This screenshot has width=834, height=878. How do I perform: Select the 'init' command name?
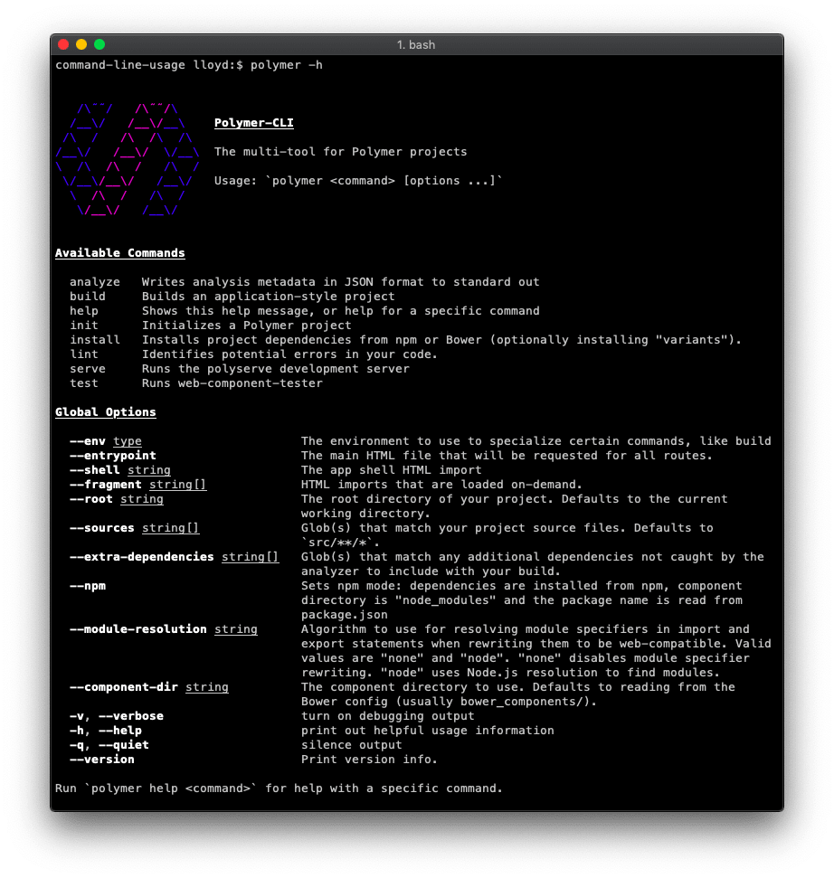coord(84,326)
